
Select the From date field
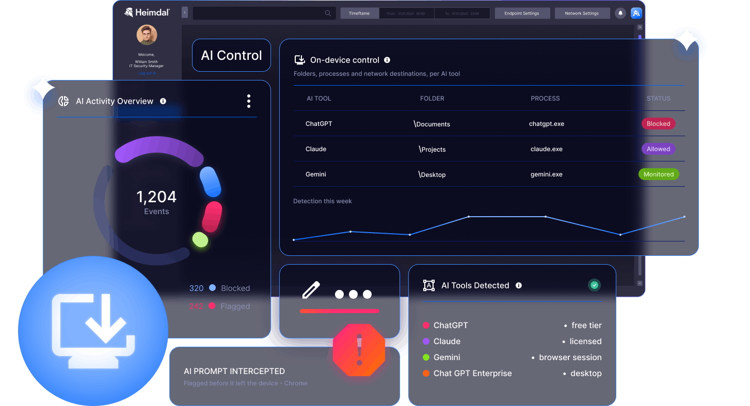407,13
